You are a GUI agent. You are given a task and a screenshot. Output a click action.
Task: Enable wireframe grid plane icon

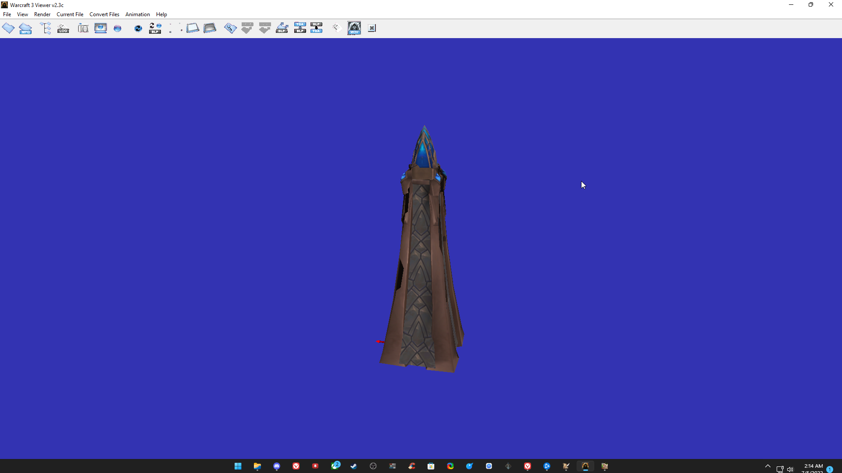click(193, 28)
